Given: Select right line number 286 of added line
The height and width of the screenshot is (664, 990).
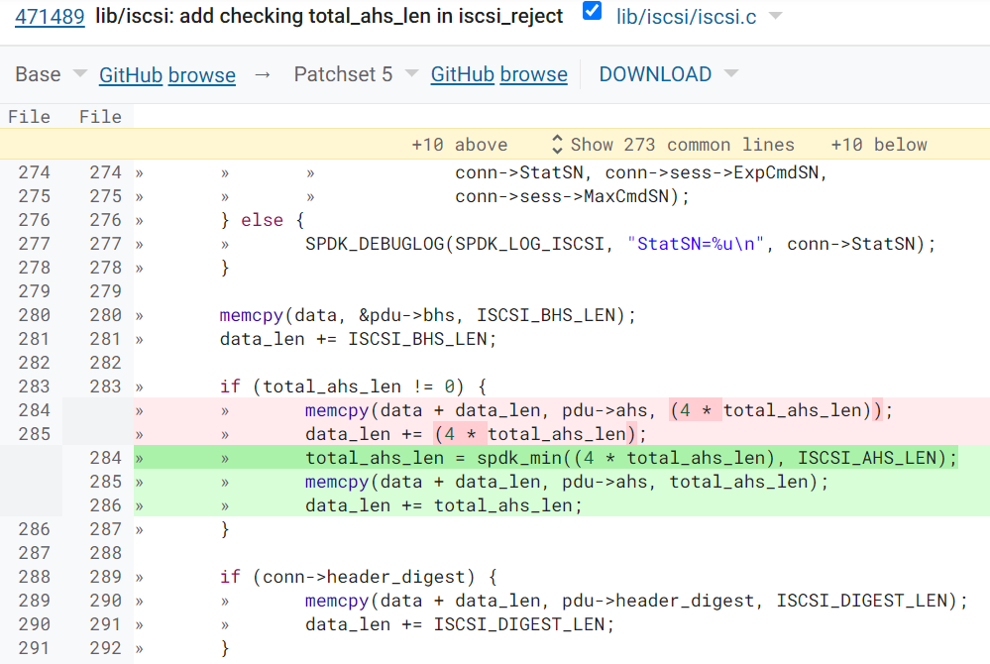Looking at the screenshot, I should [105, 505].
